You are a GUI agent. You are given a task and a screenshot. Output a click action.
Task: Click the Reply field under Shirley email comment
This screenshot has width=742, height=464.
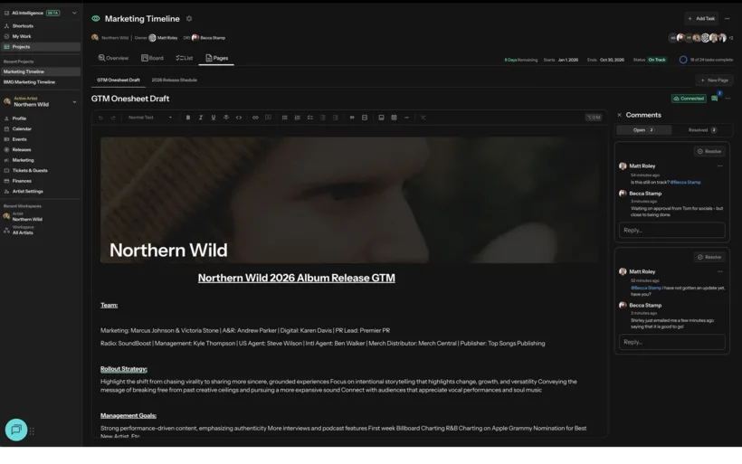coord(672,342)
